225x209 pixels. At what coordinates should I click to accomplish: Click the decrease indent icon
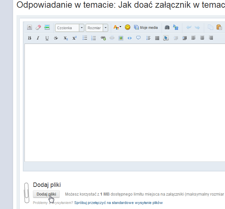pyautogui.click(x=176, y=38)
